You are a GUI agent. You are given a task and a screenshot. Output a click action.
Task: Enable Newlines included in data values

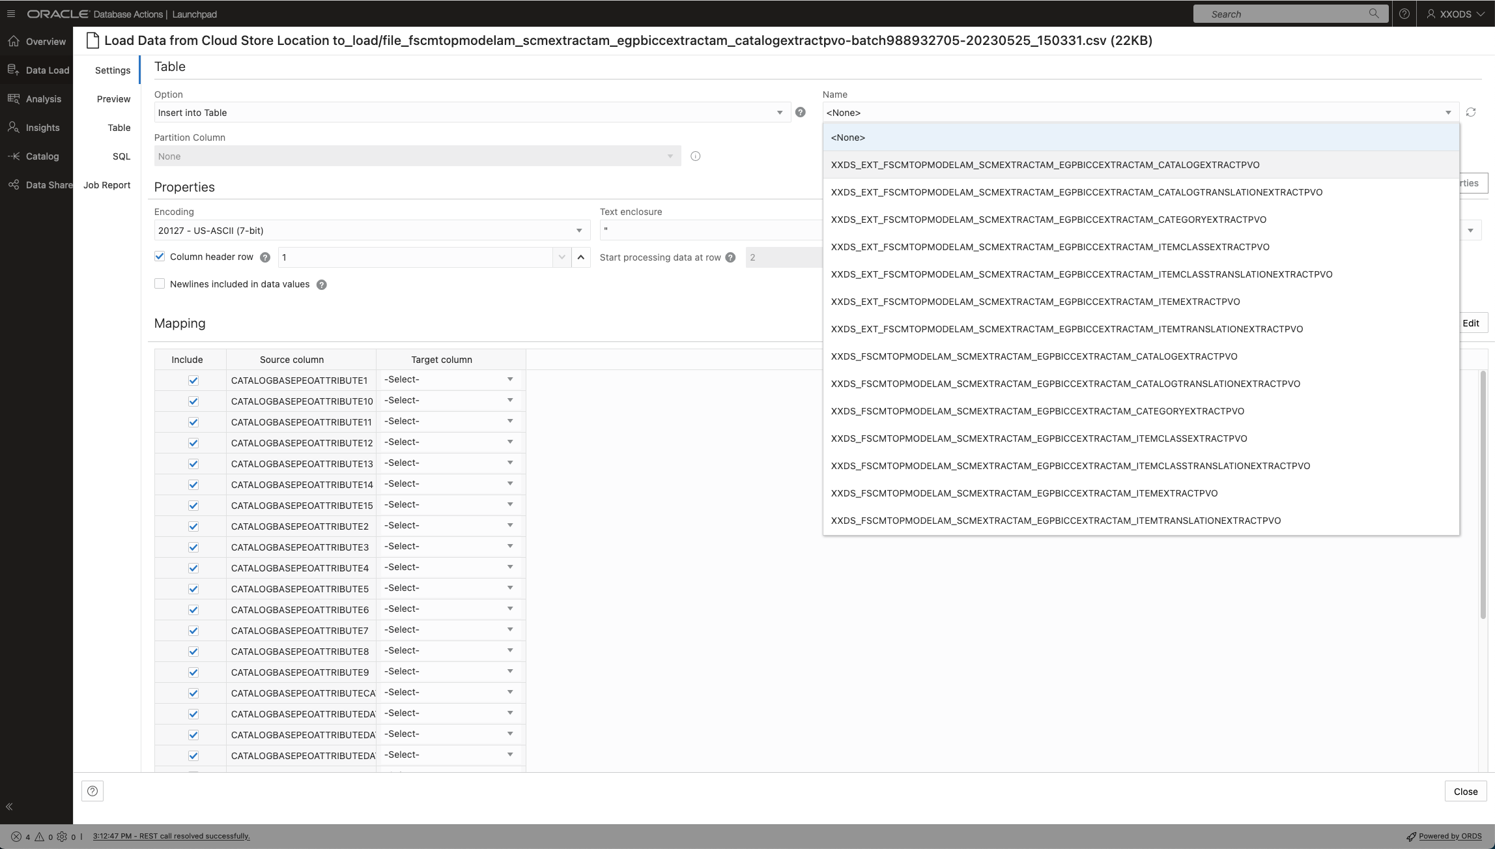coord(160,283)
